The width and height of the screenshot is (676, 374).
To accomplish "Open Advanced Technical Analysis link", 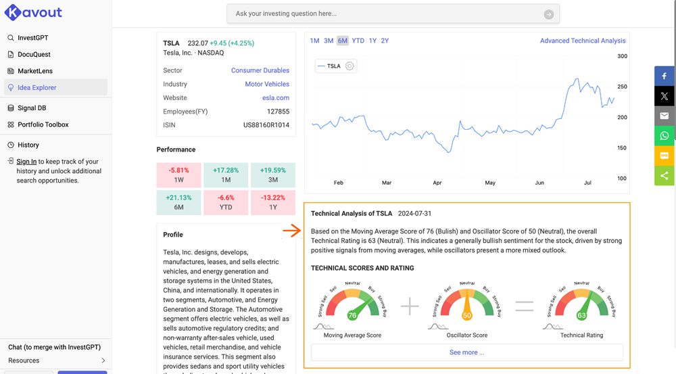I will (x=583, y=41).
